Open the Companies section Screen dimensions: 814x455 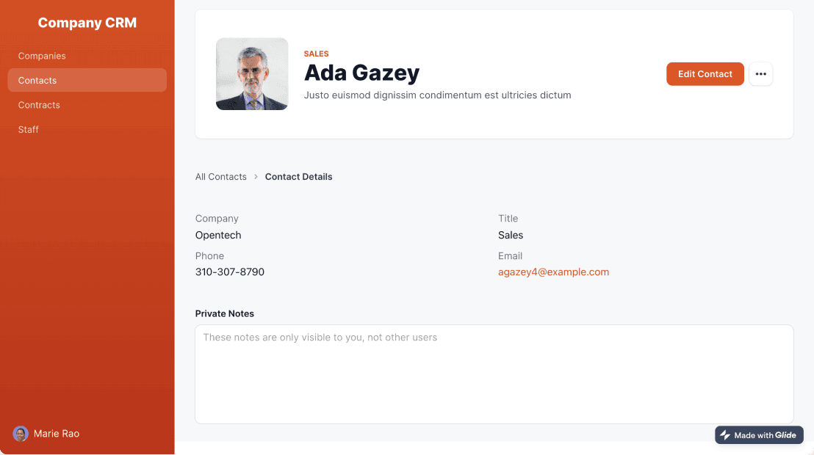42,56
